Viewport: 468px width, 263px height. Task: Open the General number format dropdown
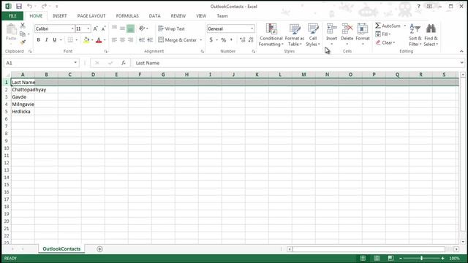[x=252, y=28]
